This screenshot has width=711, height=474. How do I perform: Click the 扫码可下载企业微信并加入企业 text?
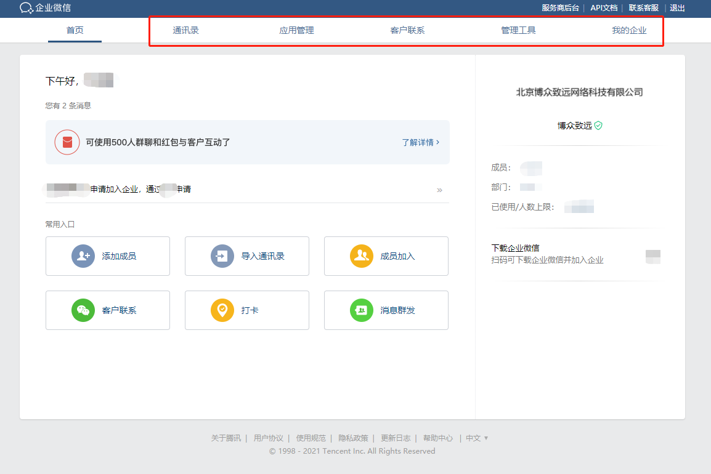(547, 260)
